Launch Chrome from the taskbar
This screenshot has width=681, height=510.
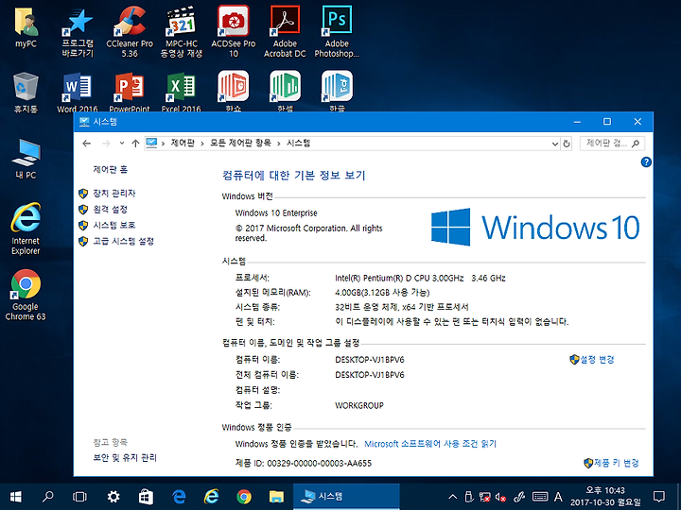coord(244,497)
